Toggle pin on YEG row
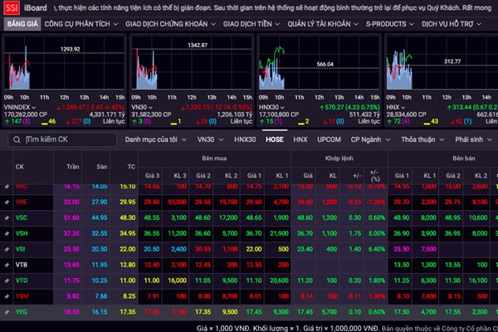The width and height of the screenshot is (498, 332). 8,310
